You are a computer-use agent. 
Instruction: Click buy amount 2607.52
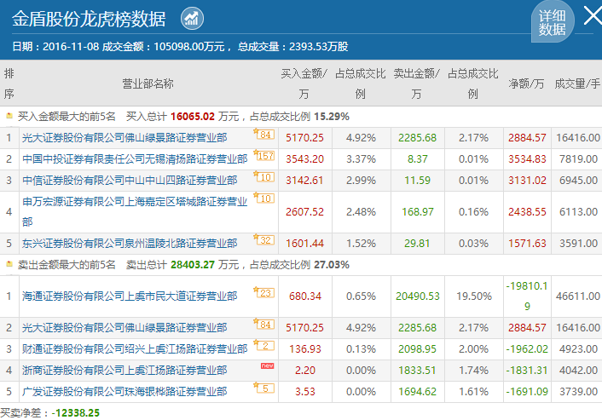[x=305, y=212]
